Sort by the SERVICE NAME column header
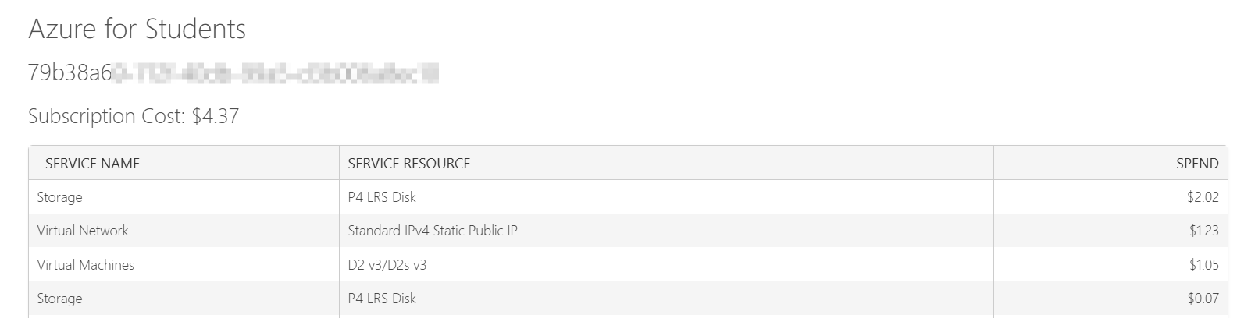The height and width of the screenshot is (318, 1237). click(x=92, y=164)
